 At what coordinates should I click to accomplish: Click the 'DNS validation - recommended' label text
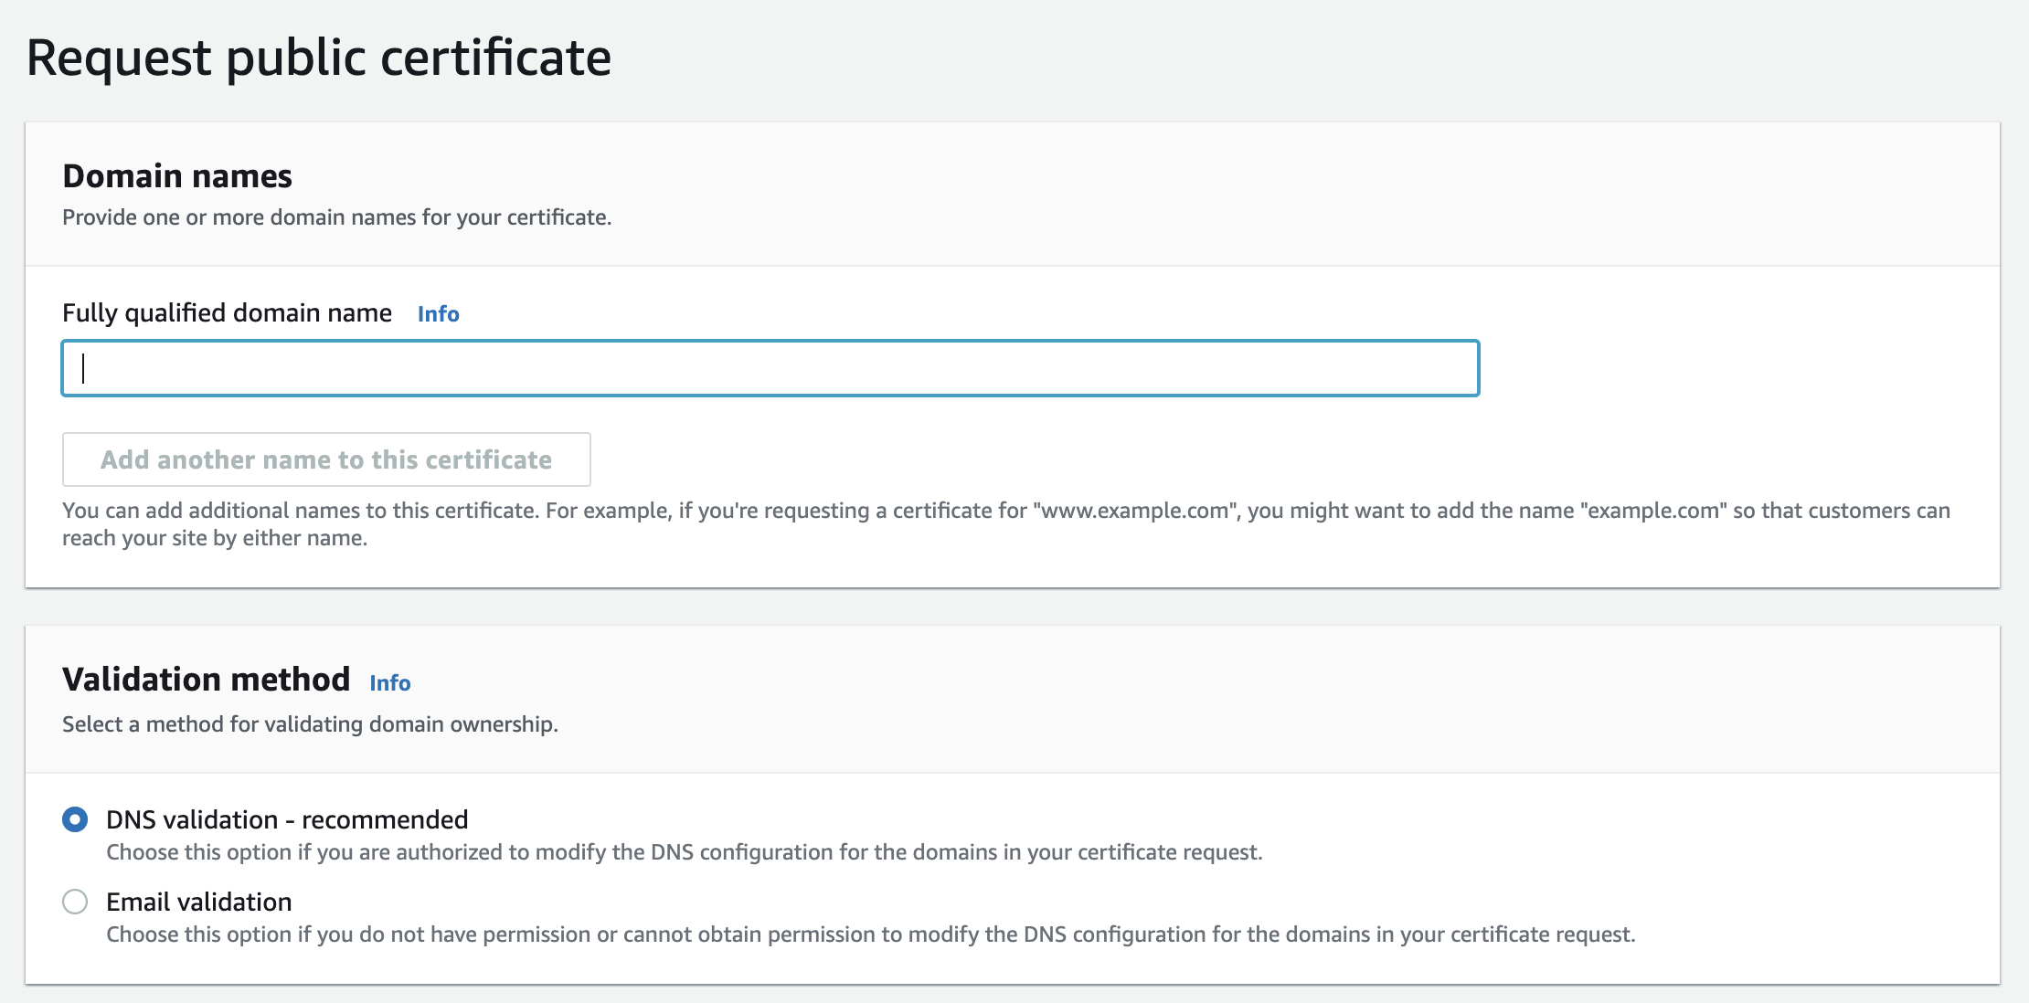287,819
